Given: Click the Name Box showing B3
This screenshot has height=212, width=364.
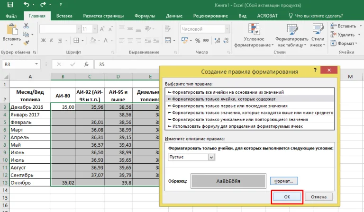Looking at the screenshot, I should coord(21,64).
